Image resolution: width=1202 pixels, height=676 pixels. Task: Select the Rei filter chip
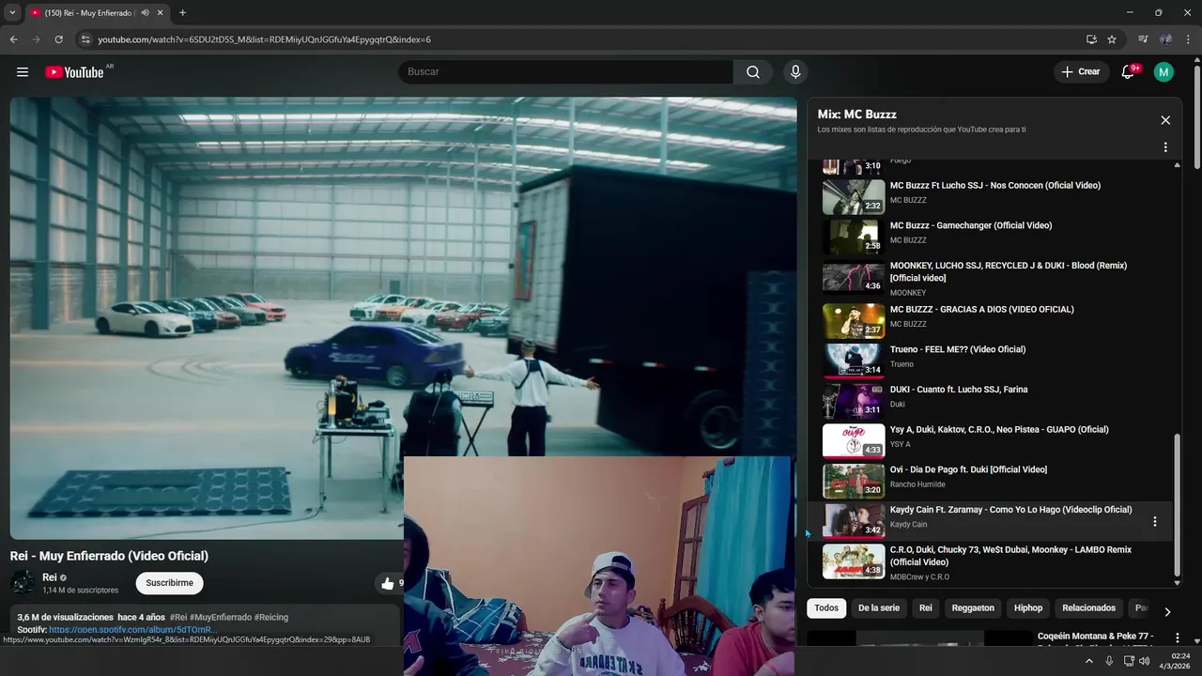[926, 608]
